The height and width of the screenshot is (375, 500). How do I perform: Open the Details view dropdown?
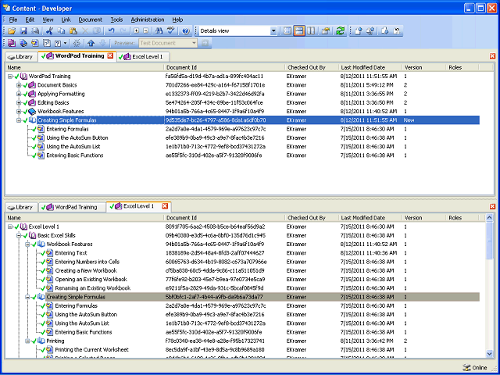click(273, 31)
